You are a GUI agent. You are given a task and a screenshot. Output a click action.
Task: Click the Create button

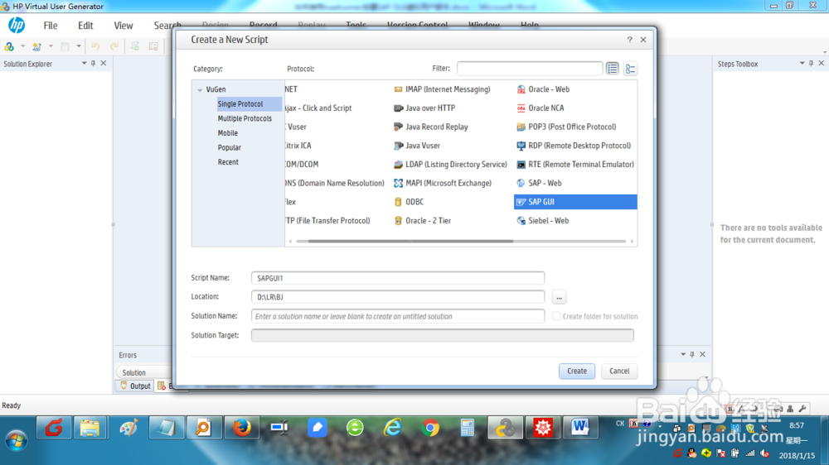577,371
